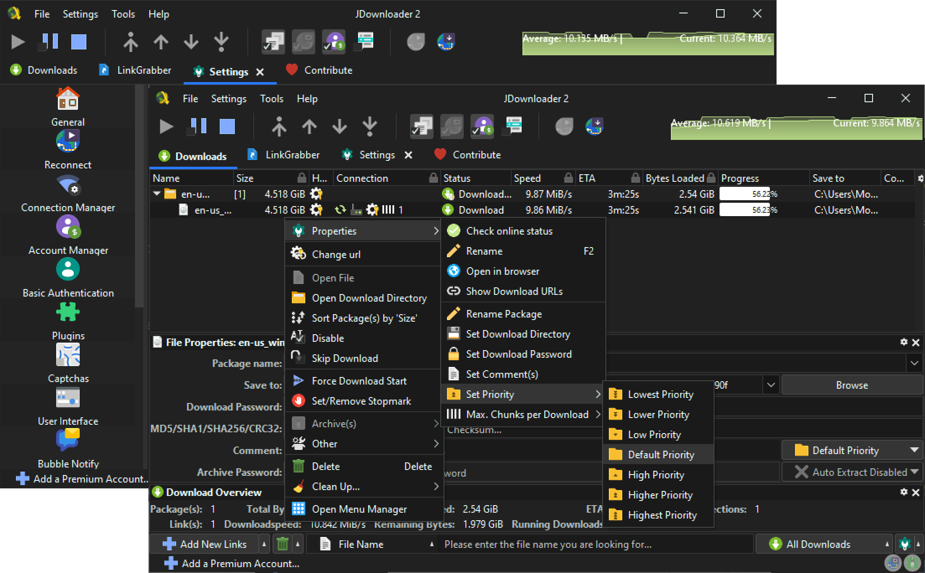The width and height of the screenshot is (925, 573).
Task: Switch to LinkGrabber tab in front window
Action: click(x=284, y=155)
